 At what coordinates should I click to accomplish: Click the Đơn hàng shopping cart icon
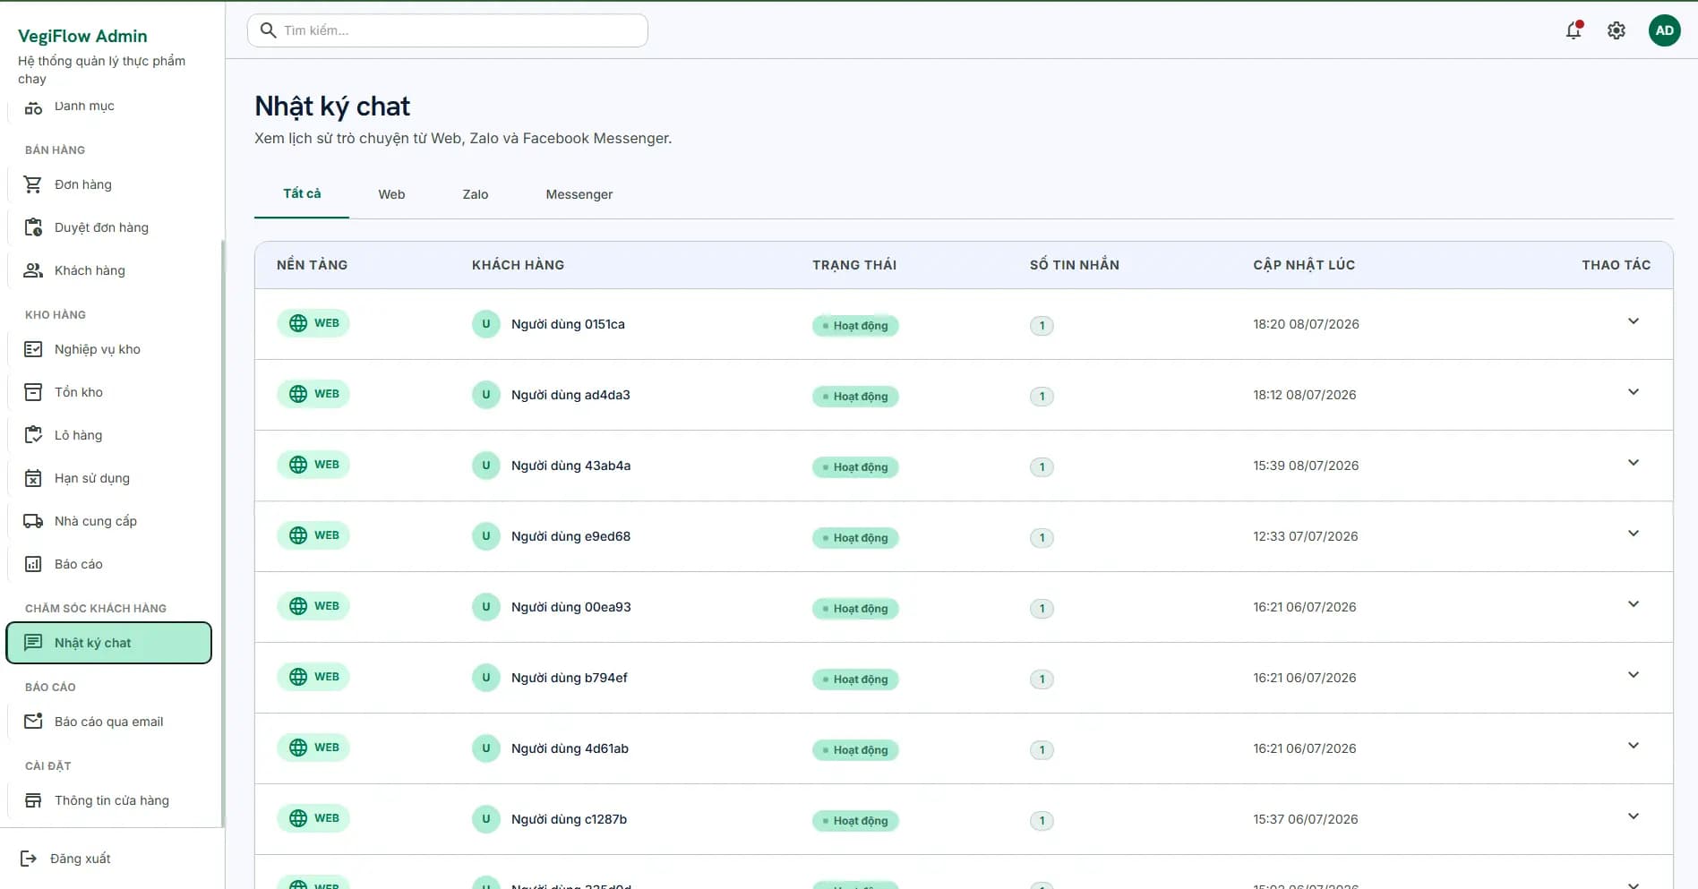point(33,184)
